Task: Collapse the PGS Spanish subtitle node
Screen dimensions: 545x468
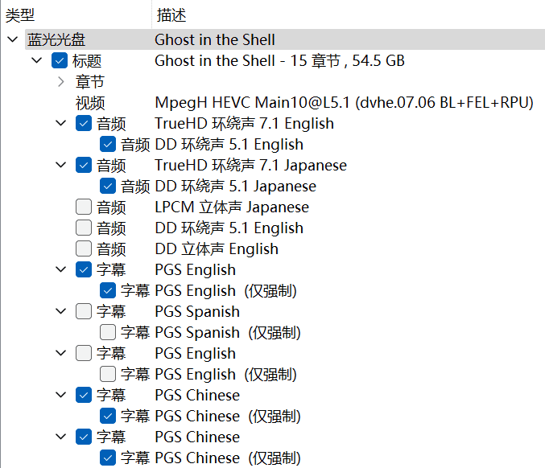Action: [x=61, y=312]
